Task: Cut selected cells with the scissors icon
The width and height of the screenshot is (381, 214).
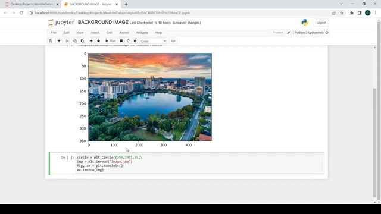Action: 67,41
